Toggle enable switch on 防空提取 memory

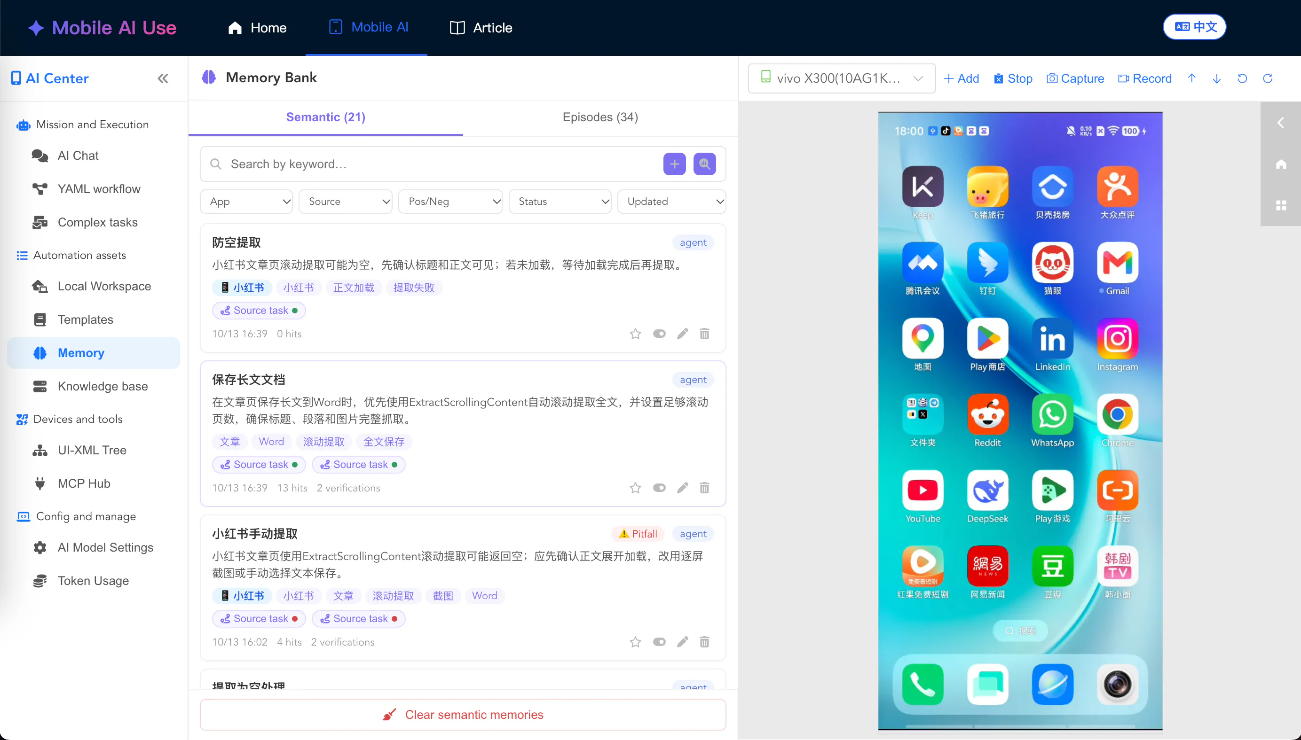tap(659, 334)
